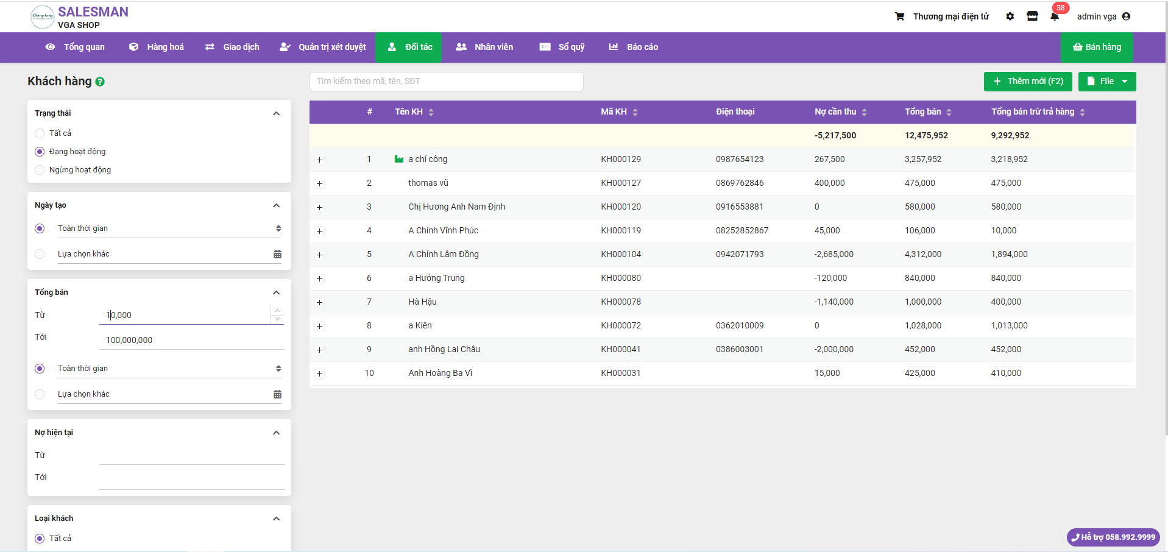The width and height of the screenshot is (1168, 552).
Task: Collapse the Nợ hiện tại filter panel
Action: pos(276,433)
